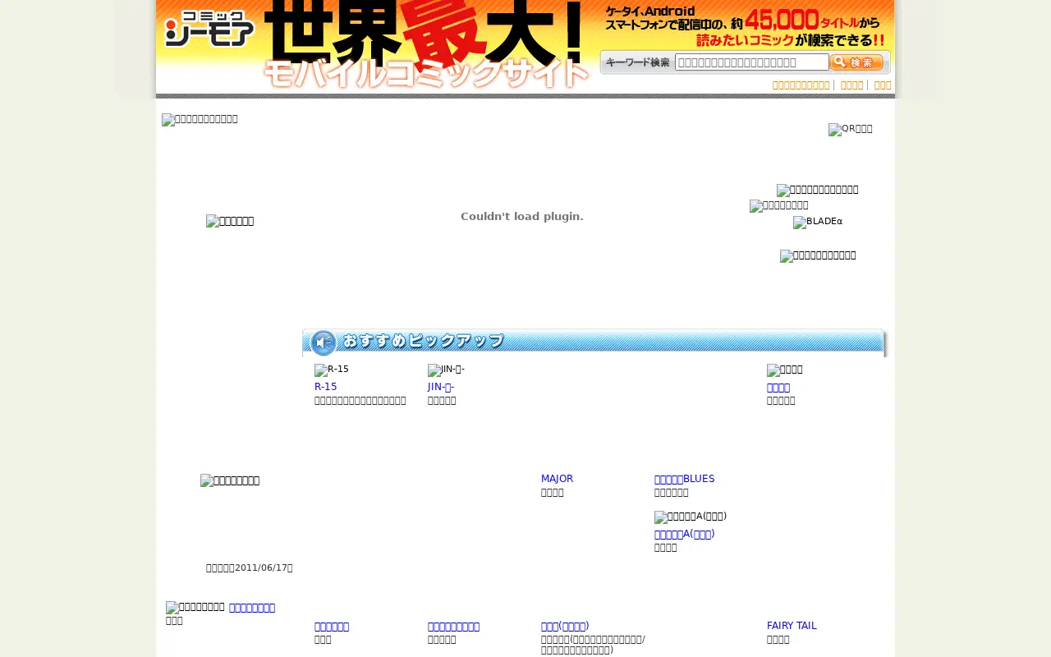Click the 2011/06/17 date text
This screenshot has width=1051, height=657.
click(x=250, y=567)
